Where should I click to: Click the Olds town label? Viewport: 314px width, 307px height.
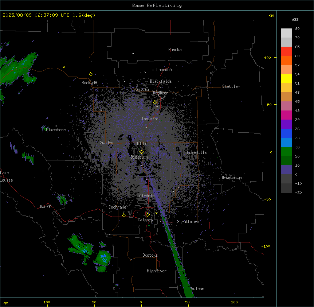(141, 144)
